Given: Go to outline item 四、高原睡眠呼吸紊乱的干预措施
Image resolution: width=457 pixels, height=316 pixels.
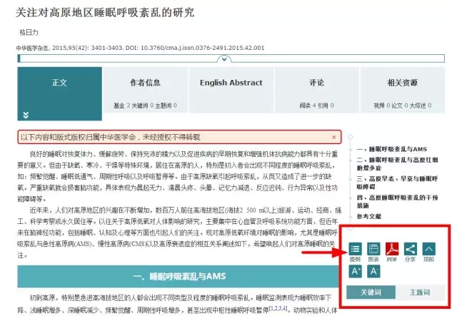Looking at the screenshot, I should [398, 202].
